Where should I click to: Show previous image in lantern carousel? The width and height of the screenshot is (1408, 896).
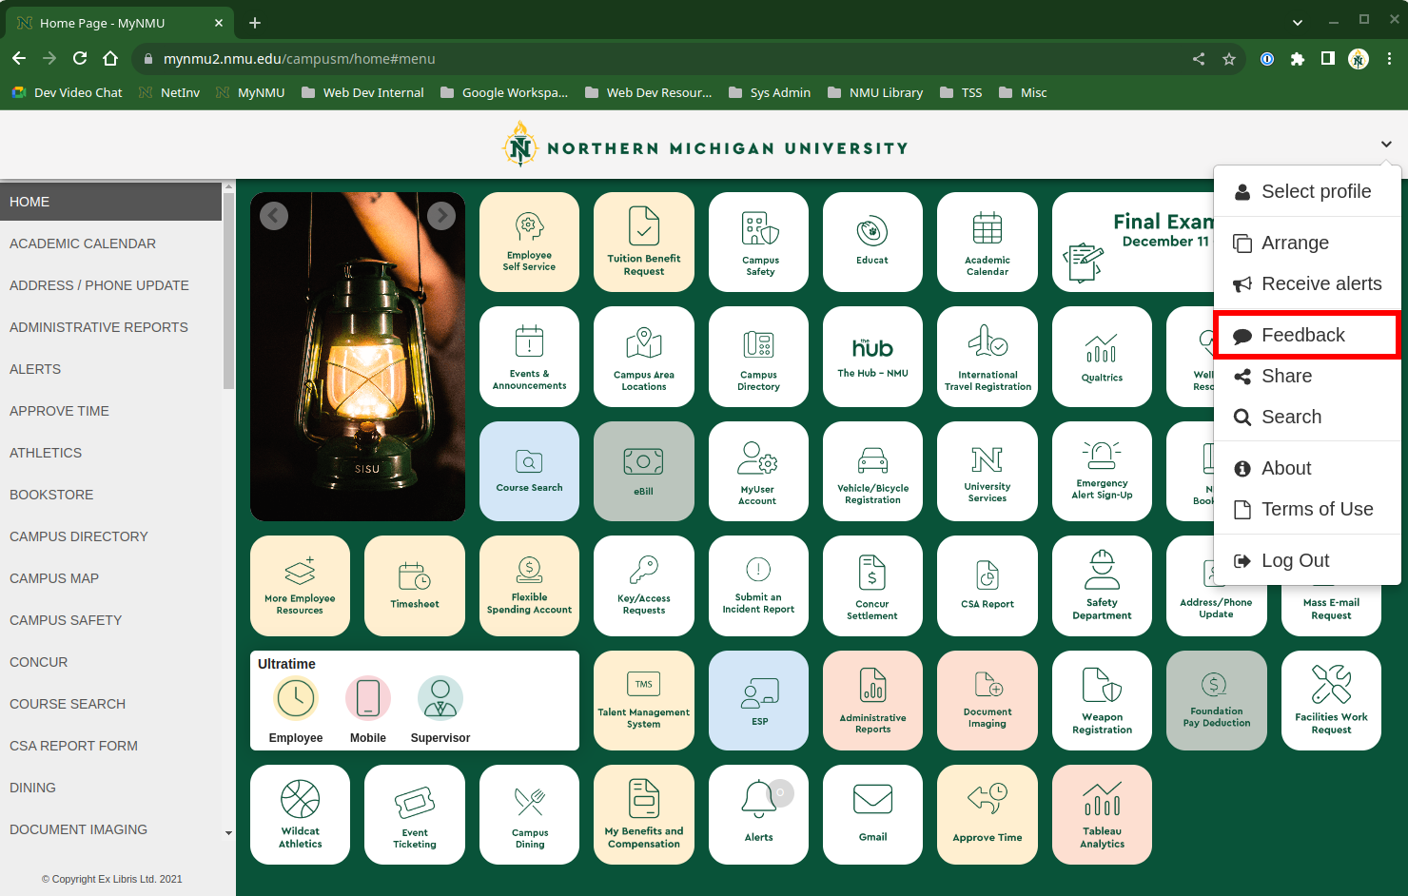(x=274, y=216)
